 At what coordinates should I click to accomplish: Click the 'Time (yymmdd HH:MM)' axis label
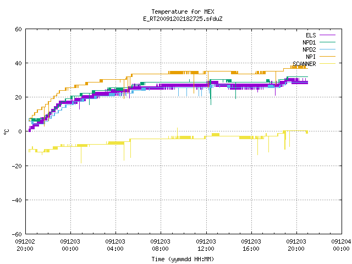pyautogui.click(x=183, y=259)
